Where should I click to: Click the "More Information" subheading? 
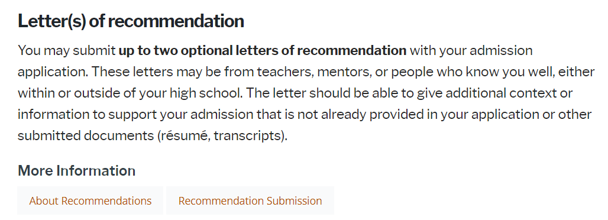[76, 171]
